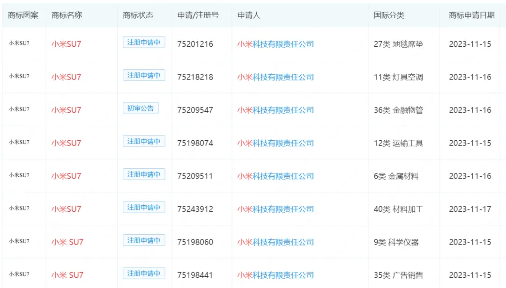
Task: Open trademark 小米SU7 with number 75209547
Action: coord(66,110)
